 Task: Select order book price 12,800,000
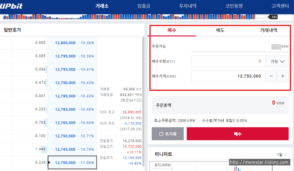pos(65,43)
